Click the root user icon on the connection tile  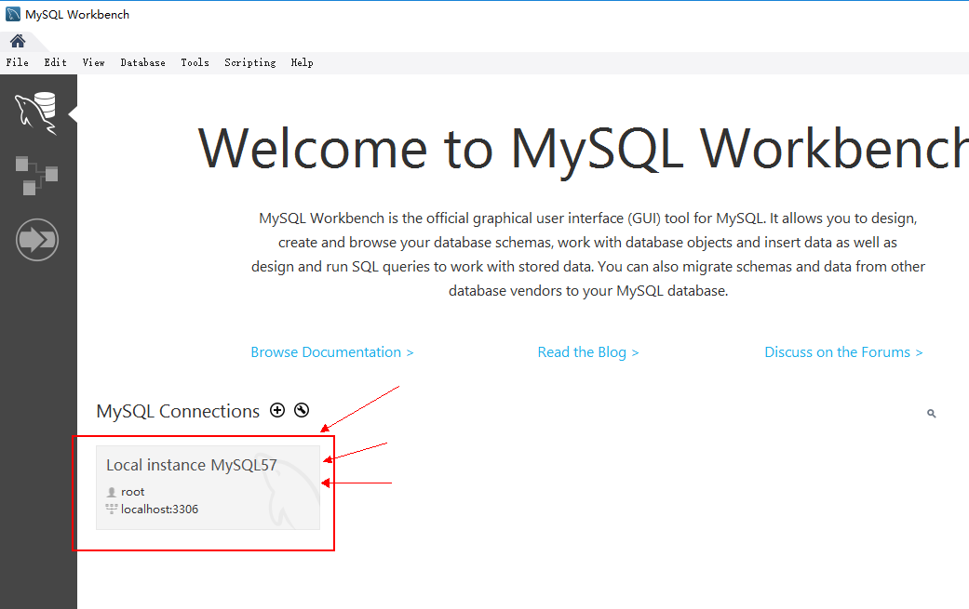click(x=112, y=491)
